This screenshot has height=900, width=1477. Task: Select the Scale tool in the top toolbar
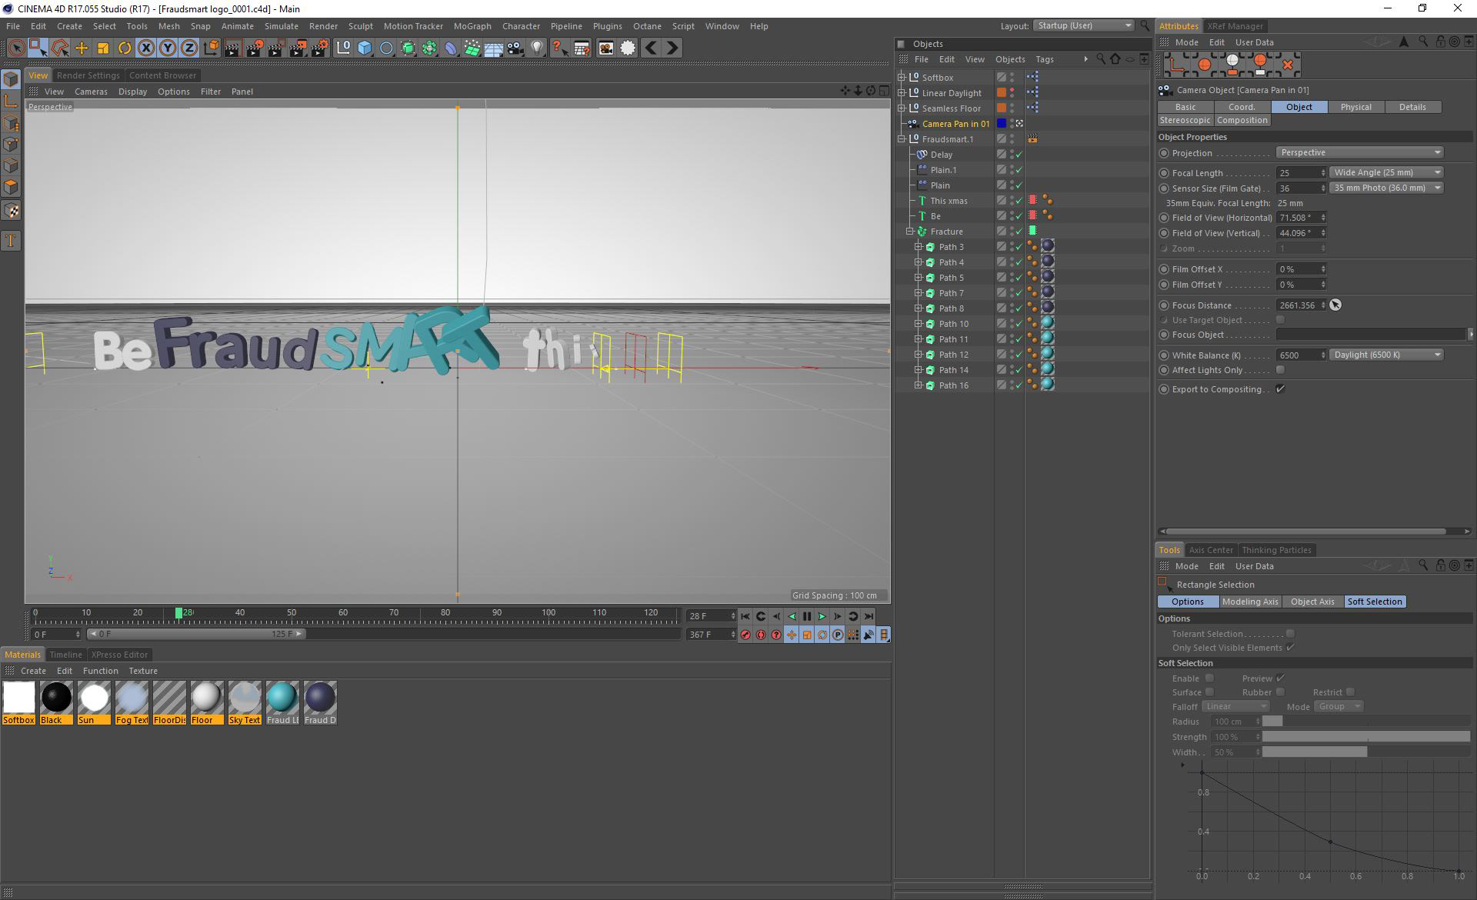(x=102, y=48)
